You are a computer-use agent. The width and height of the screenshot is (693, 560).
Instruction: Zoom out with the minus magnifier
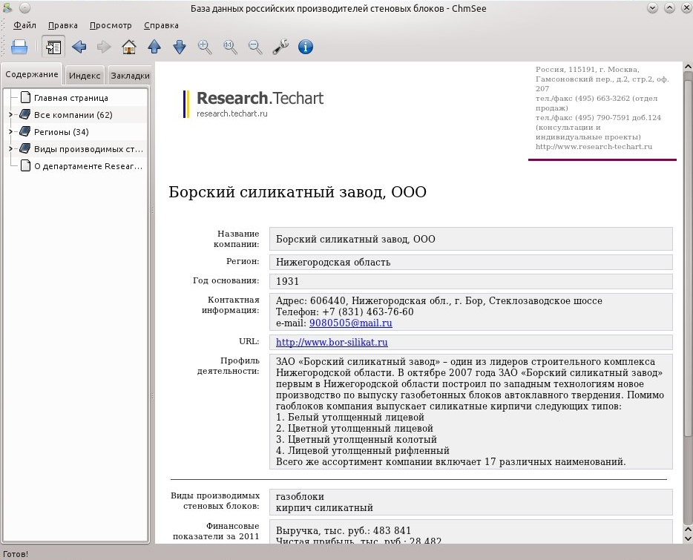pos(255,47)
